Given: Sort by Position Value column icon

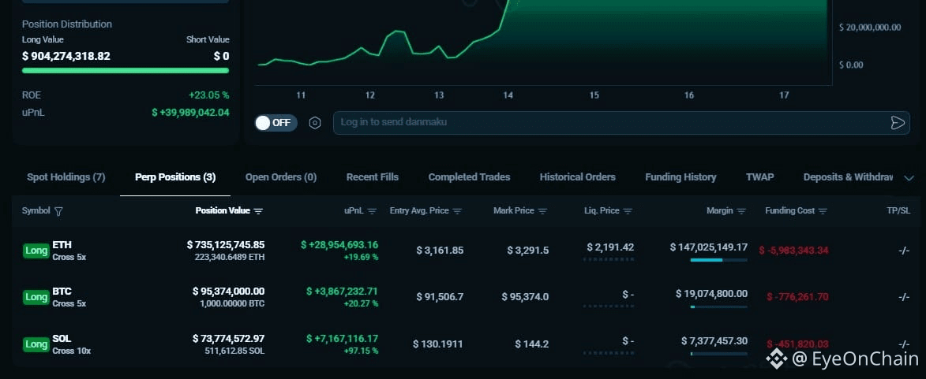Looking at the screenshot, I should (x=259, y=211).
